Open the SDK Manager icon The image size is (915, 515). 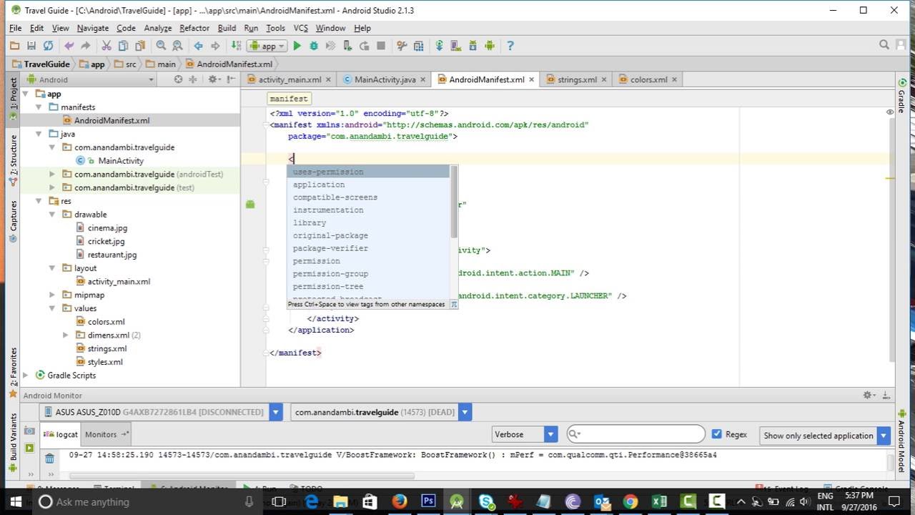pyautogui.click(x=473, y=46)
